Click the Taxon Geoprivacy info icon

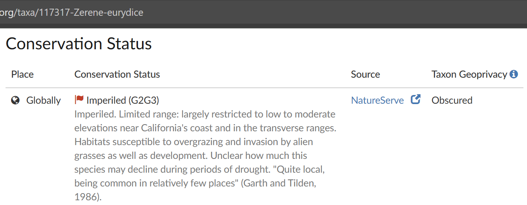(514, 74)
